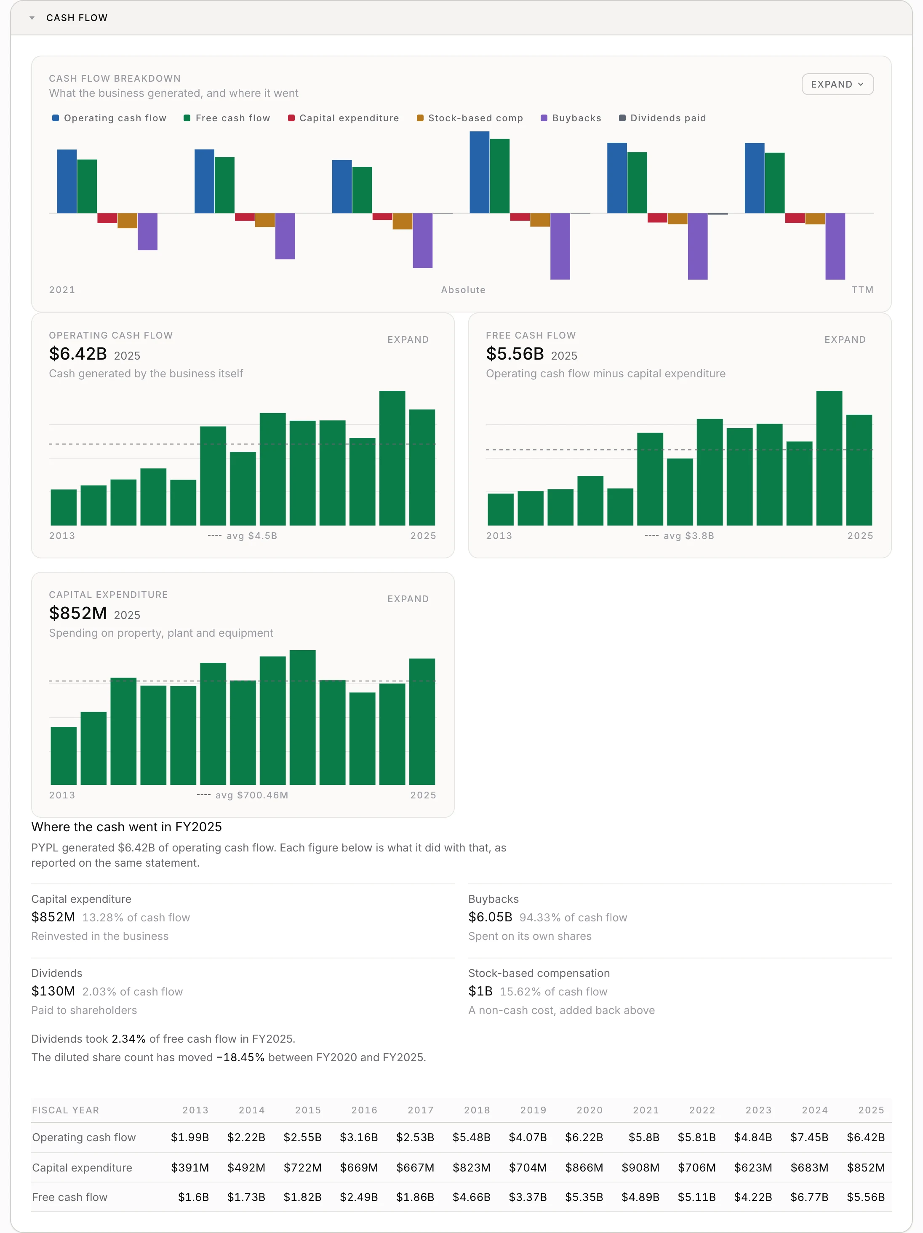Click the first 2013 bar in Capital Expenditure chart
The height and width of the screenshot is (1233, 923).
(x=64, y=756)
